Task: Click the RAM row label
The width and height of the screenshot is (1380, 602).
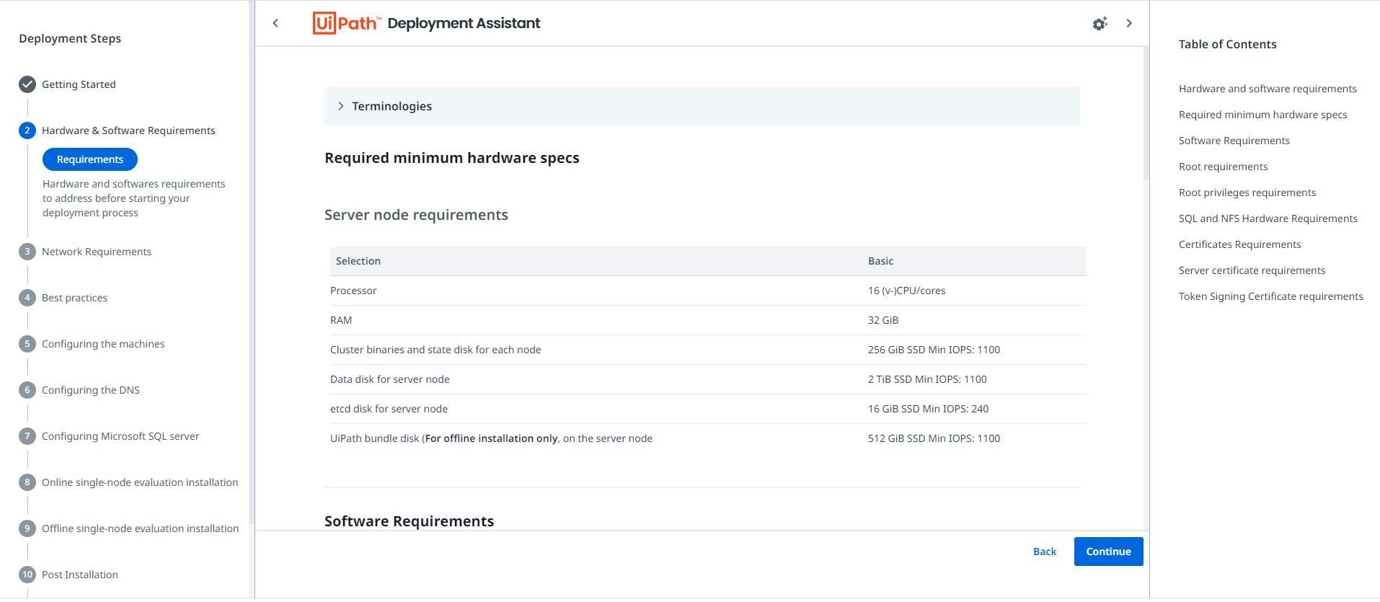Action: tap(341, 320)
